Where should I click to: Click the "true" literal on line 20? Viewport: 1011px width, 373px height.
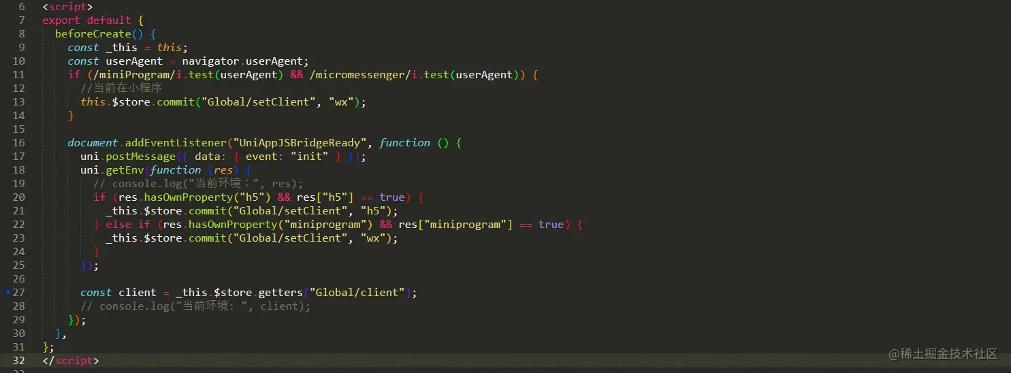392,197
